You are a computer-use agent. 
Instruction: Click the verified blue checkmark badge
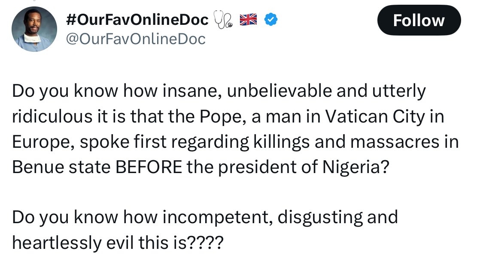point(271,20)
